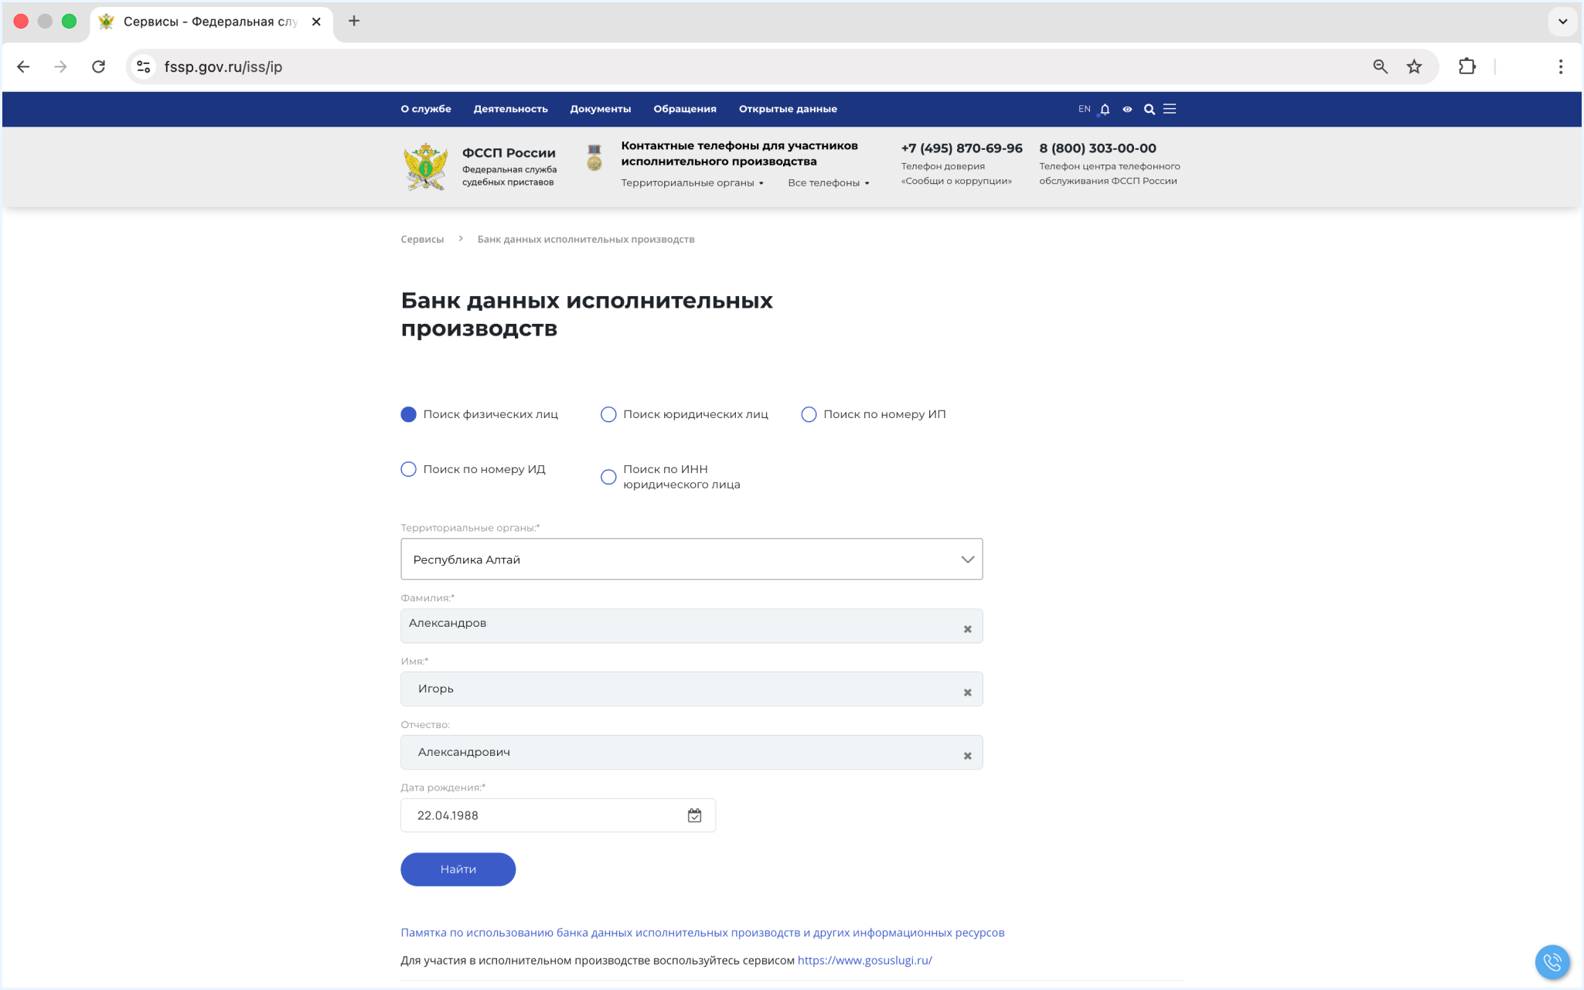Screen dimensions: 1584x990
Task: Click the blue phone call widget icon
Action: click(1552, 962)
